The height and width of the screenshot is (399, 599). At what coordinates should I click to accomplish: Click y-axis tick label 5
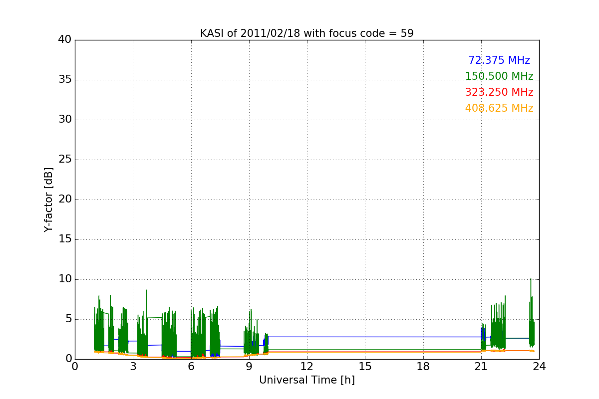[68, 319]
